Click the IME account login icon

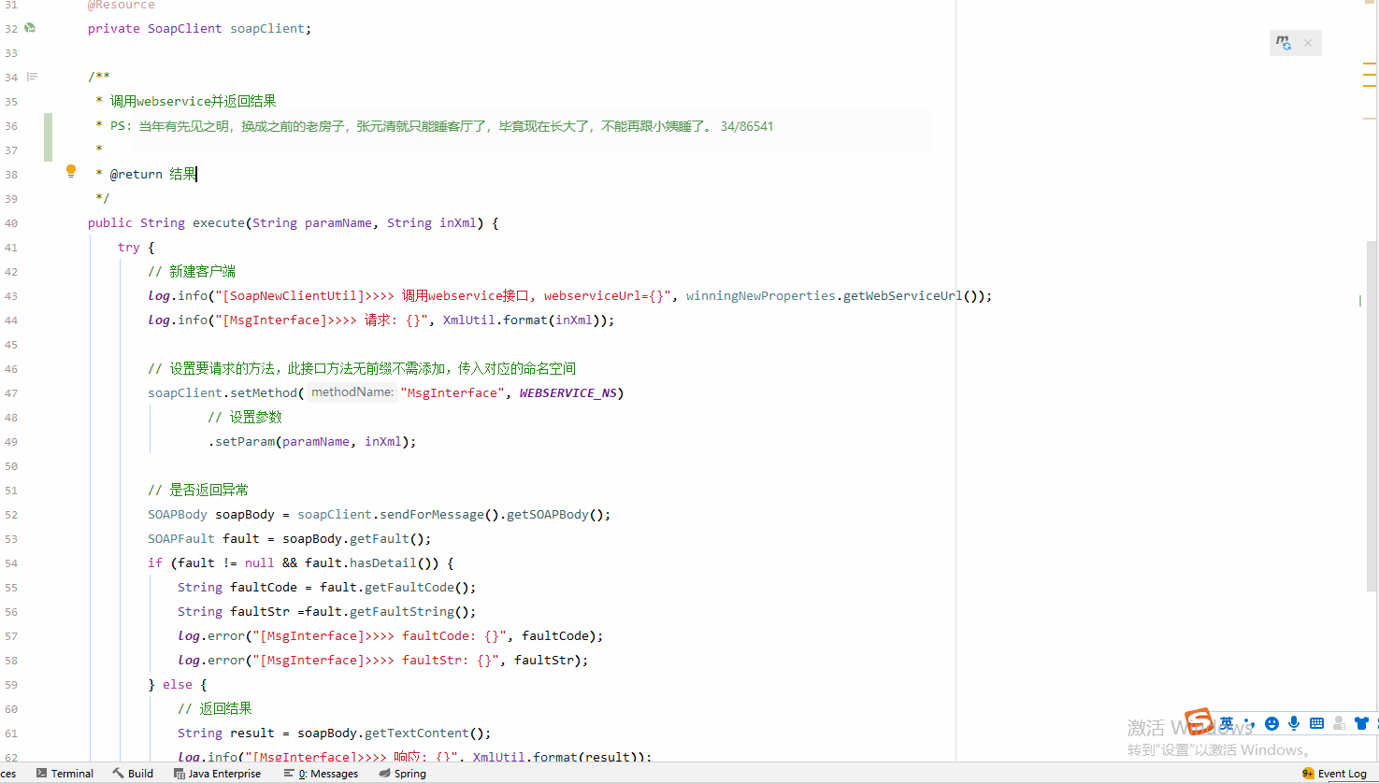(x=1339, y=723)
